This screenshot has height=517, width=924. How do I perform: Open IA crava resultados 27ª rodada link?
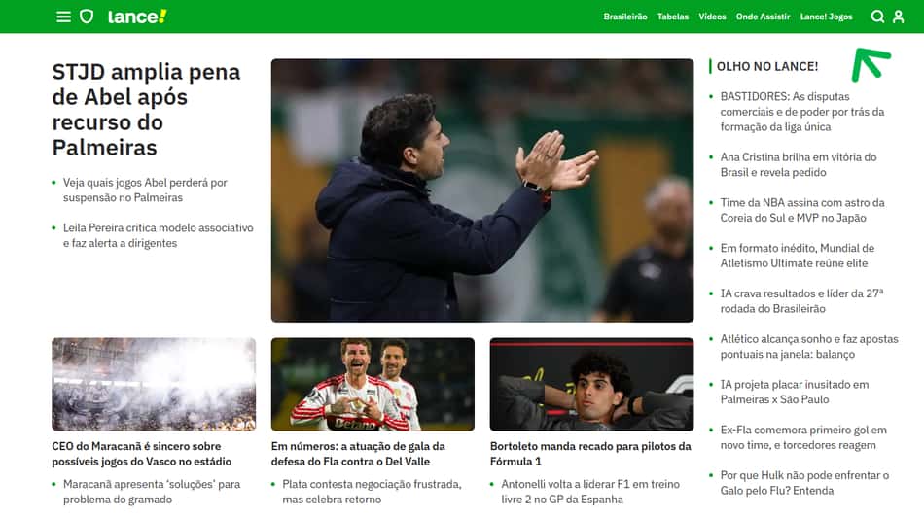tap(801, 301)
